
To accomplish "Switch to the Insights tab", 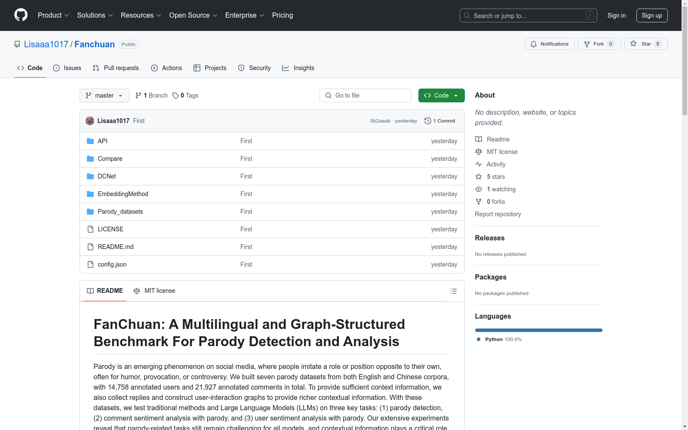I will (x=298, y=68).
